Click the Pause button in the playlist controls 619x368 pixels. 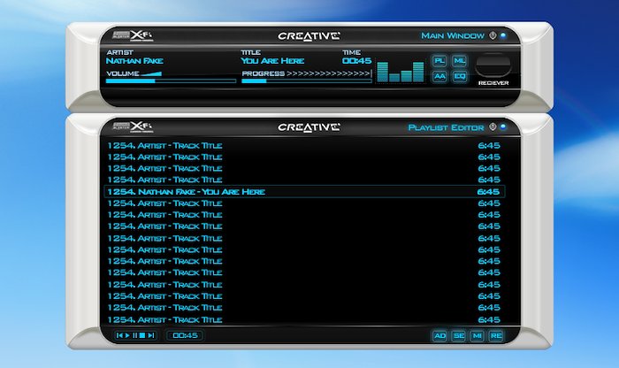[x=135, y=335]
